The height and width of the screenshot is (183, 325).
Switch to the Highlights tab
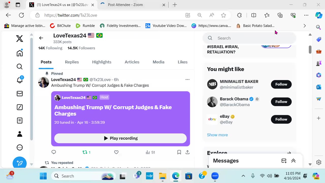102,62
